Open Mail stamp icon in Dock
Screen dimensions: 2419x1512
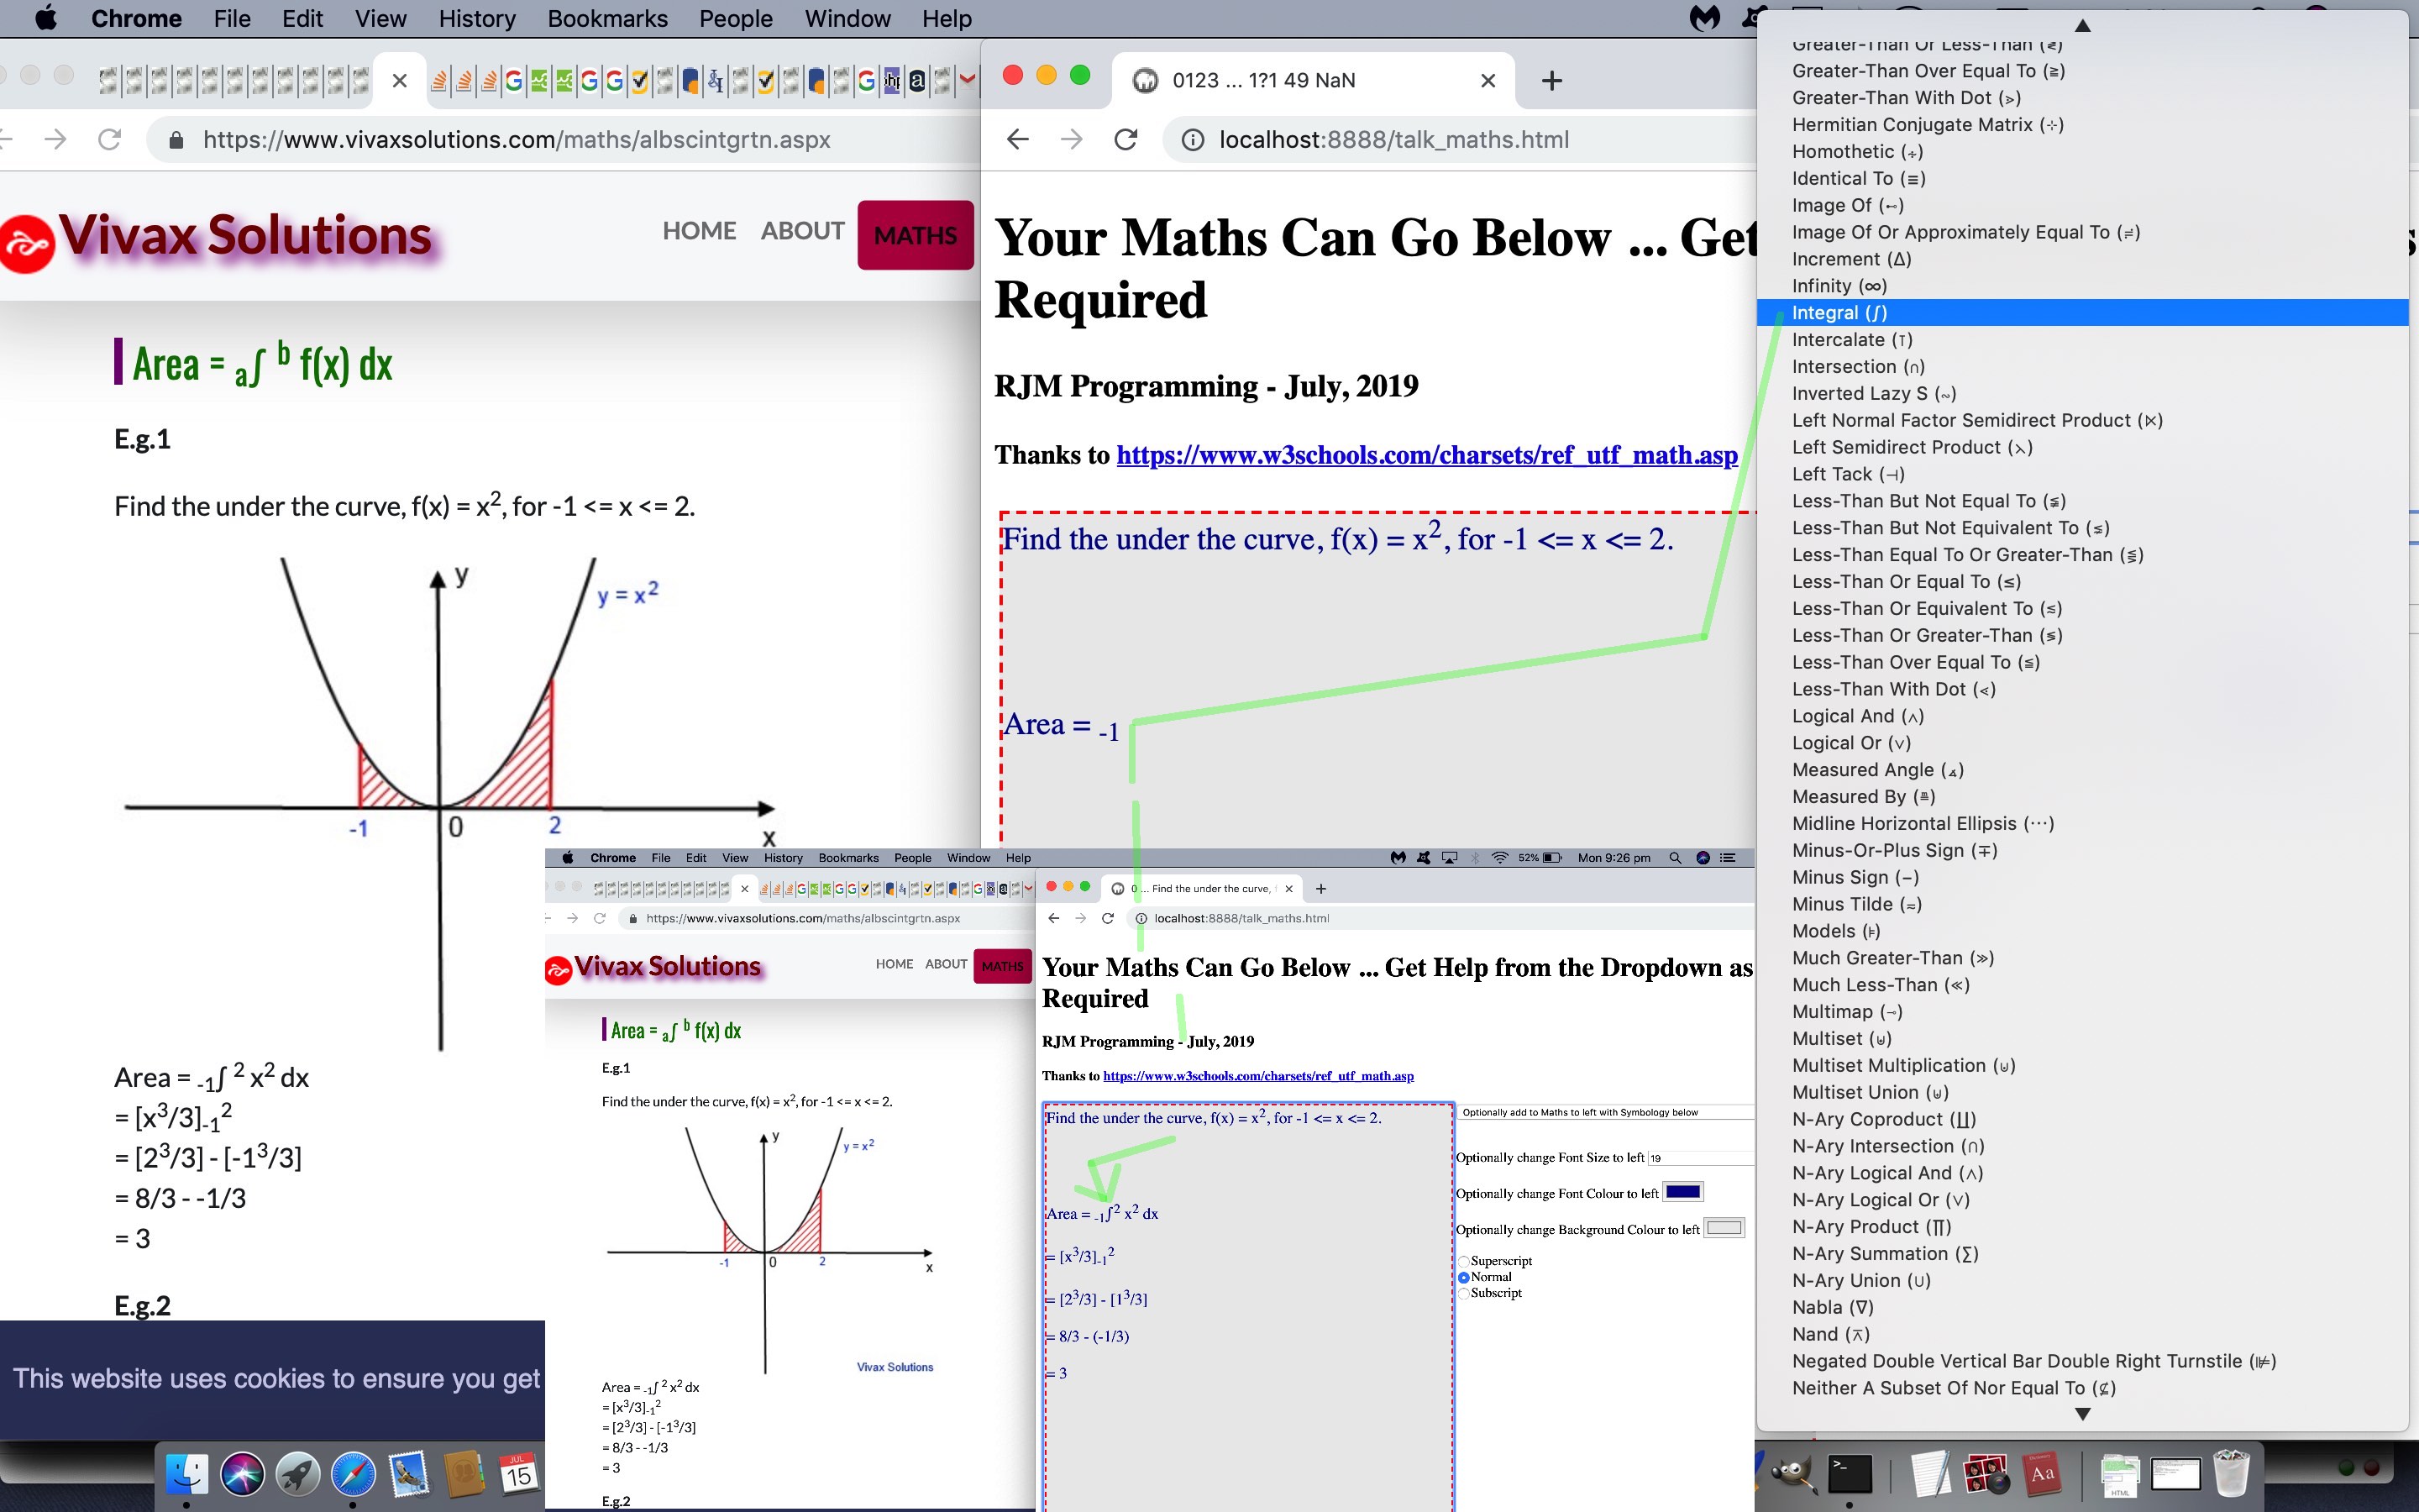coord(409,1474)
